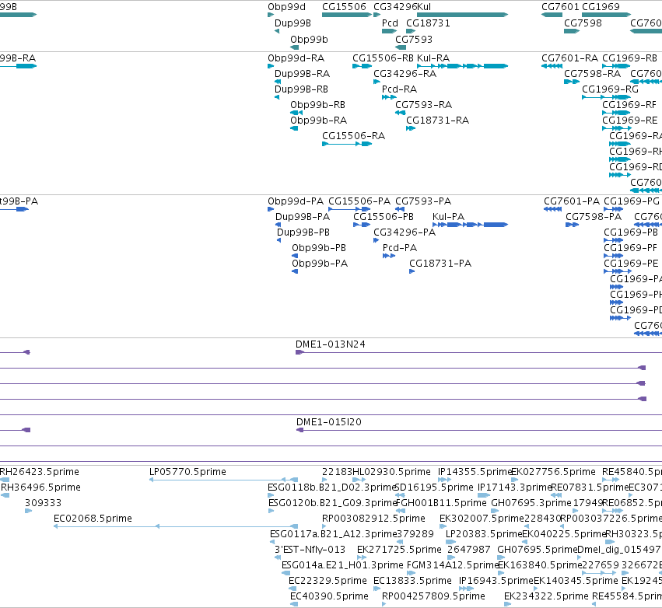The height and width of the screenshot is (608, 662).
Task: Select the Obp99b-RB transcript label
Action: click(x=317, y=105)
